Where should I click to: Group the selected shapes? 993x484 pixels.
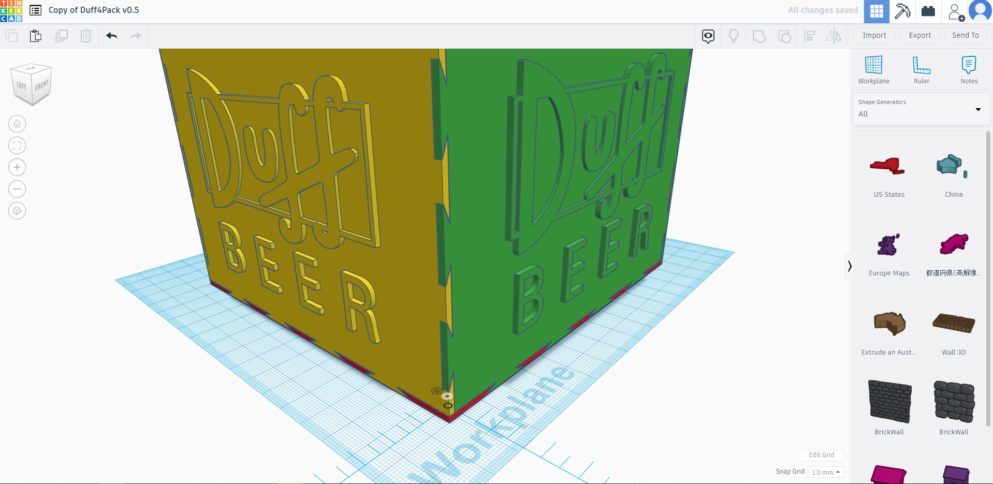[758, 36]
